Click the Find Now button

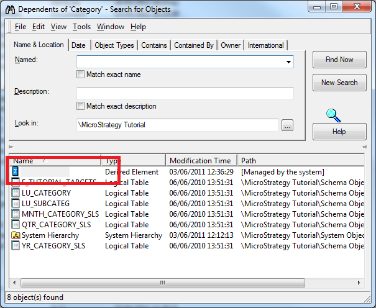[339, 60]
